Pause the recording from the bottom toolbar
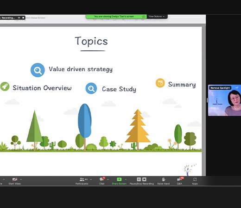241x208 pixels. (139, 179)
